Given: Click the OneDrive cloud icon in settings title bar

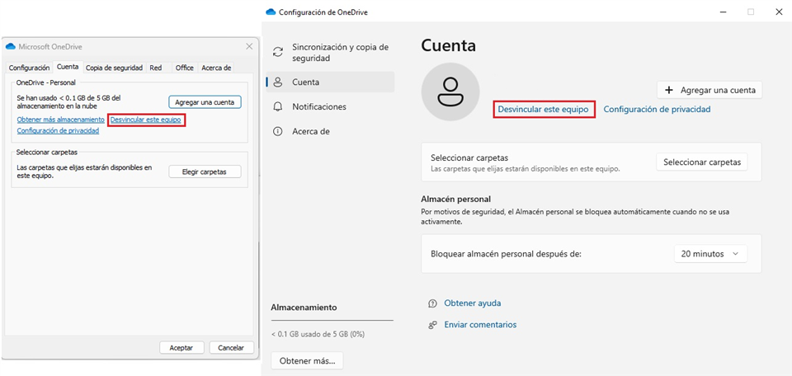Looking at the screenshot, I should [271, 12].
